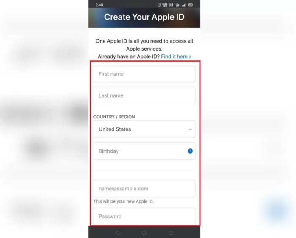Screen dimensions: 296x238
Task: Focus the Last name field
Action: (x=145, y=95)
